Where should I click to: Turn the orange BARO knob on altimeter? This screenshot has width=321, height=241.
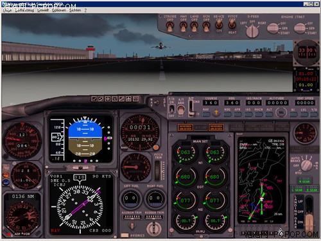point(156,148)
